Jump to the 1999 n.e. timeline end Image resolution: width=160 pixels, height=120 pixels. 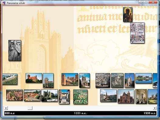tap(150, 113)
